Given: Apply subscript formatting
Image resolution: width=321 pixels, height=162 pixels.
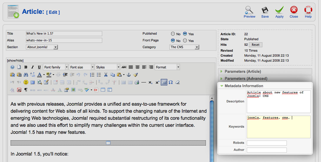Looking at the screenshot, I should click(x=150, y=82).
